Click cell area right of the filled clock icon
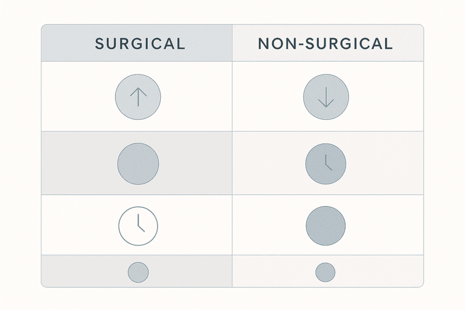 tap(386, 163)
